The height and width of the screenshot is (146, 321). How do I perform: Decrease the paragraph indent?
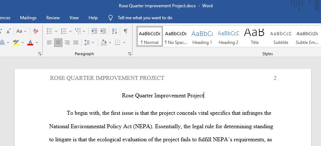coord(94,31)
